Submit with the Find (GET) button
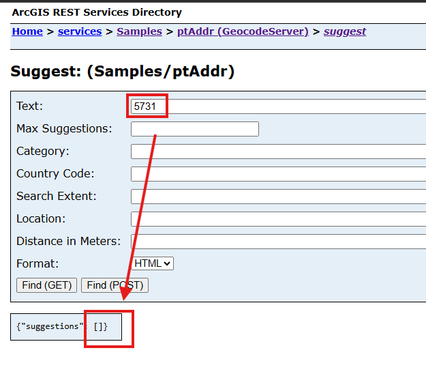The width and height of the screenshot is (426, 374). [x=46, y=285]
